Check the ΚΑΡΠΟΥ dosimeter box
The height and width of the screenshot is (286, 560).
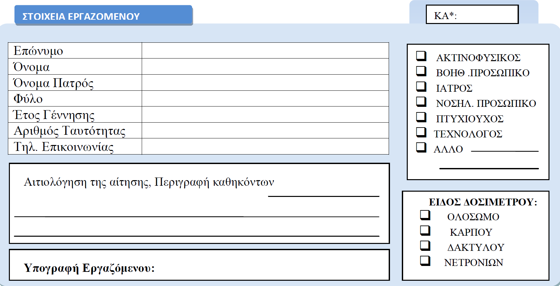click(x=425, y=230)
